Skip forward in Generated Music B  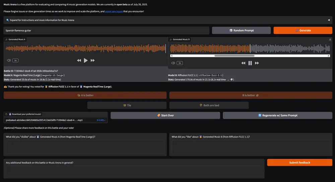click(x=257, y=63)
